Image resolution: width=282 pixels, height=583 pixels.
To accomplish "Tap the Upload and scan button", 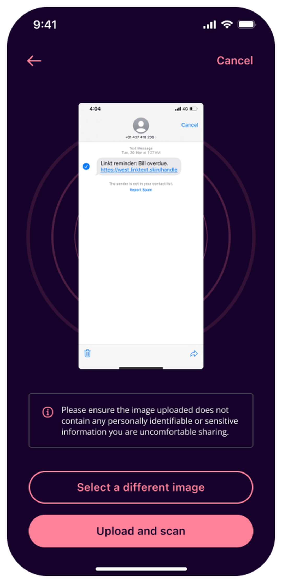I will [141, 531].
